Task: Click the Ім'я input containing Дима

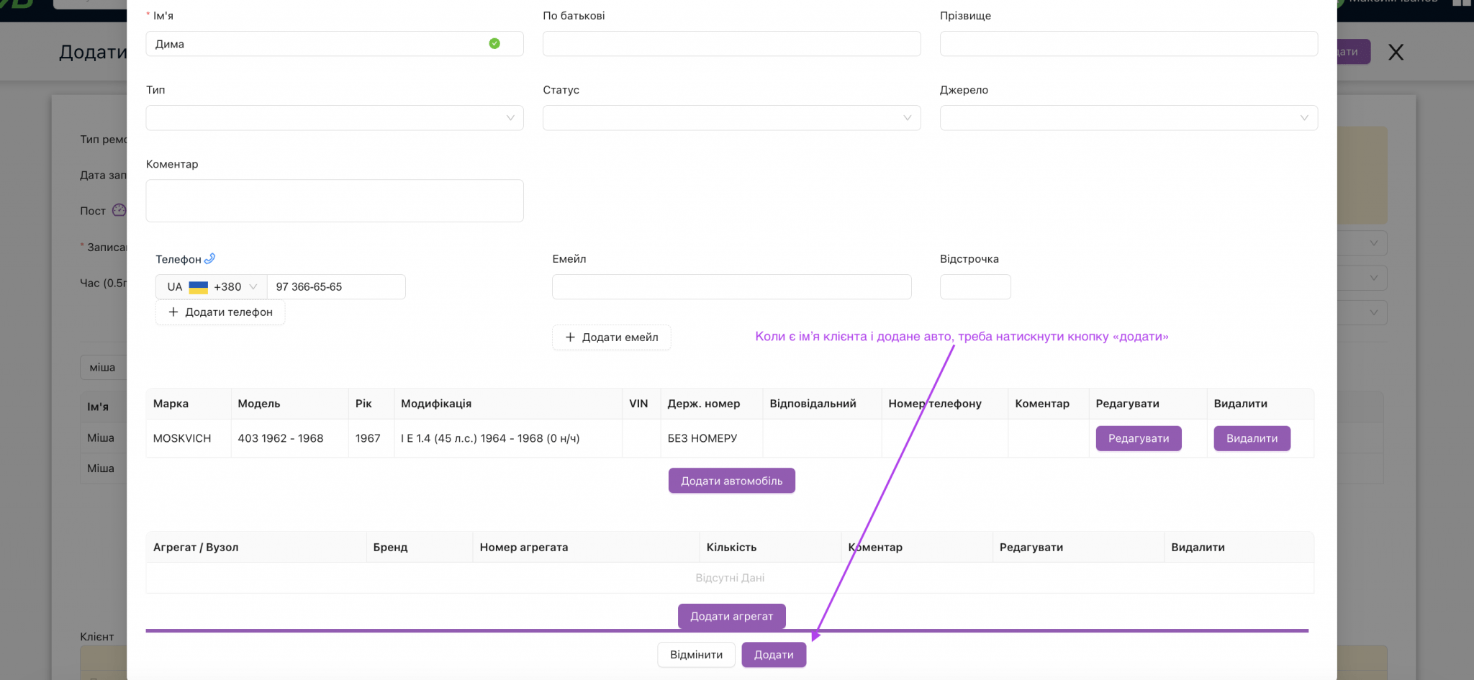Action: coord(335,44)
